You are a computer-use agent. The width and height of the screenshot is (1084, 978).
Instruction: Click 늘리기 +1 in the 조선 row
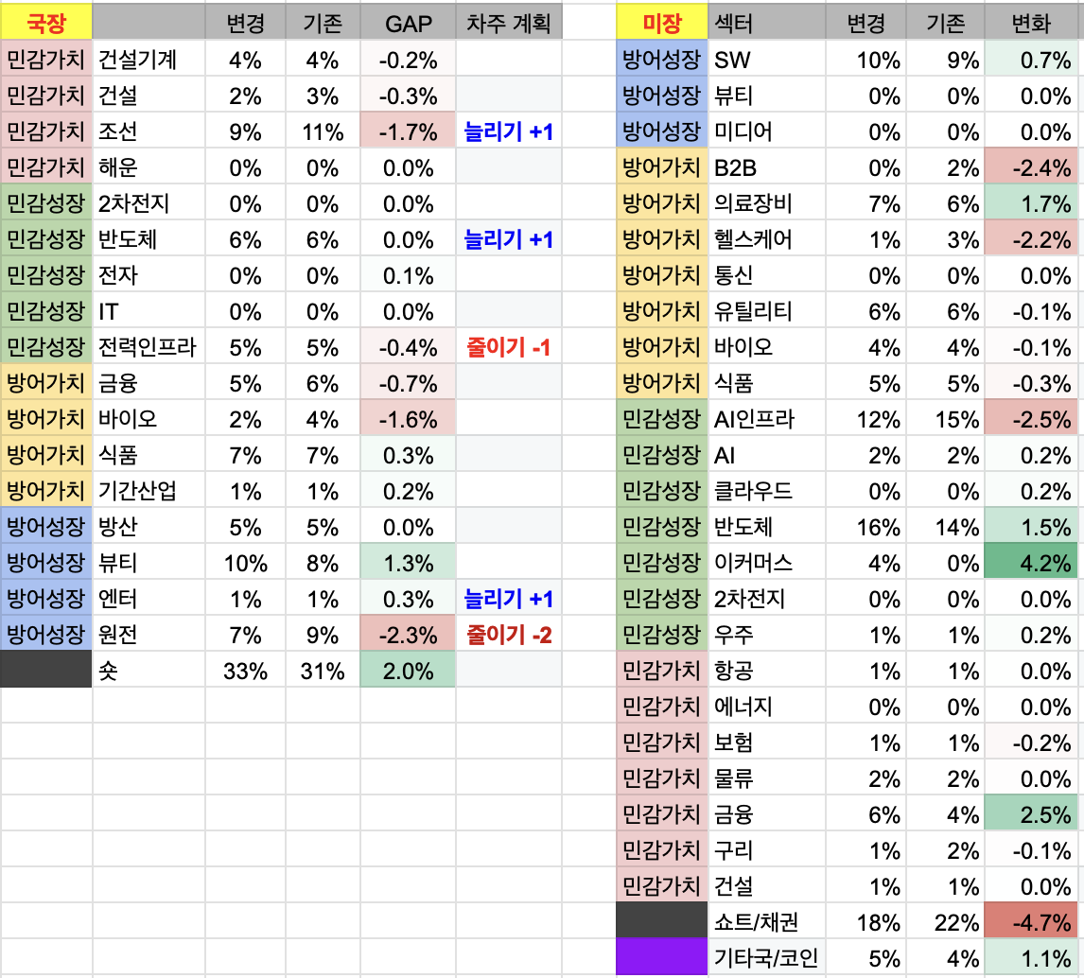point(508,131)
